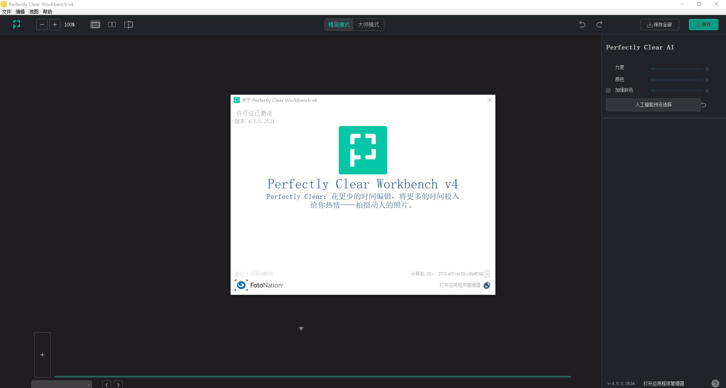Zoom in with the plus button
Screen dimensions: 726x388
click(x=55, y=25)
